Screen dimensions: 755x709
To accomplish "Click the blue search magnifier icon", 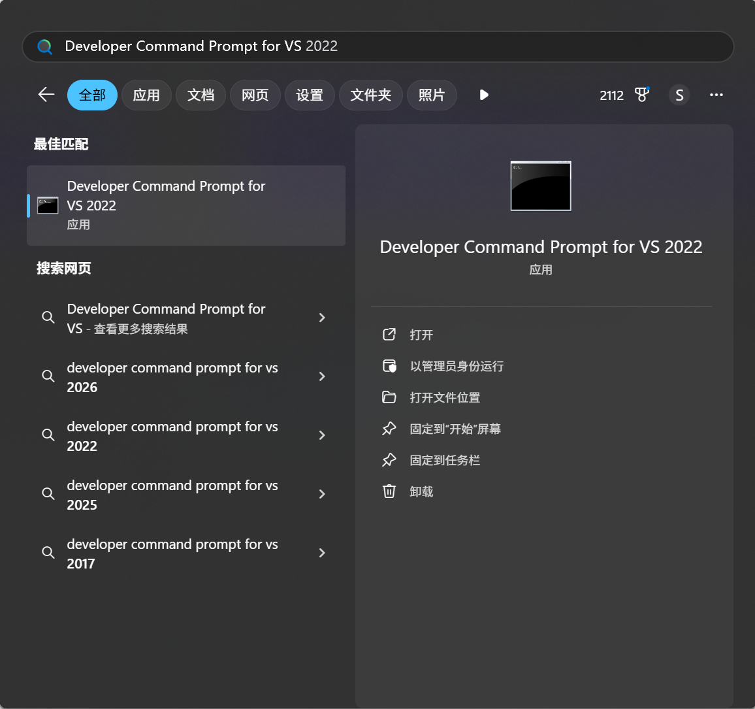I will 44,46.
